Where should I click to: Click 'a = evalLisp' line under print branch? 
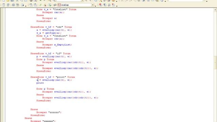[54, 80]
